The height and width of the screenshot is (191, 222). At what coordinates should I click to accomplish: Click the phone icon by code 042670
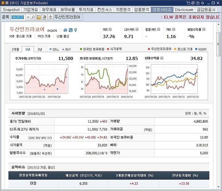pyautogui.click(x=71, y=30)
